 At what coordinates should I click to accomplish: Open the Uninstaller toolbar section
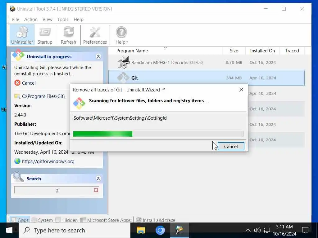click(22, 35)
